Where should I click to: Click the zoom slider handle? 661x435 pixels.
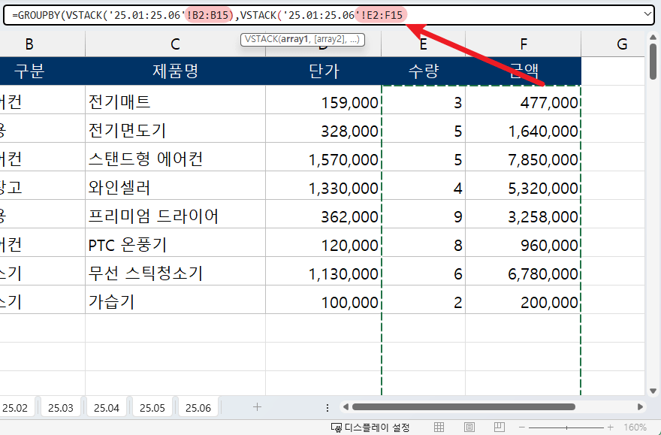coord(566,427)
